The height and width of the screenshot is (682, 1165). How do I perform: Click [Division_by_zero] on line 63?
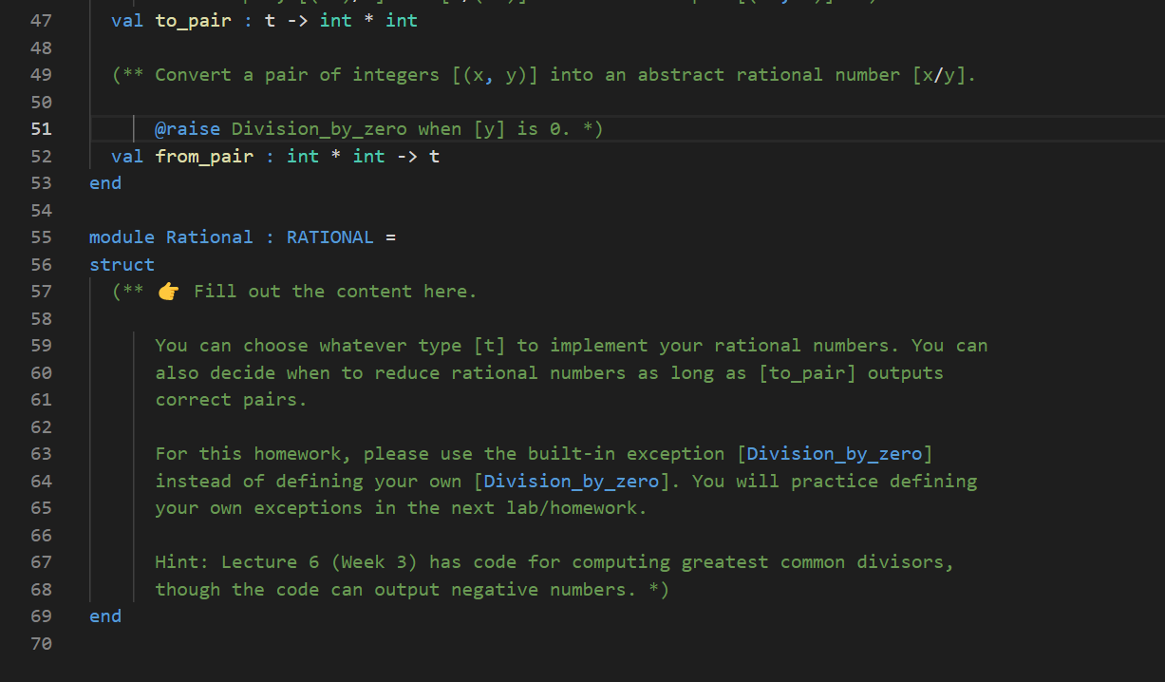click(835, 453)
